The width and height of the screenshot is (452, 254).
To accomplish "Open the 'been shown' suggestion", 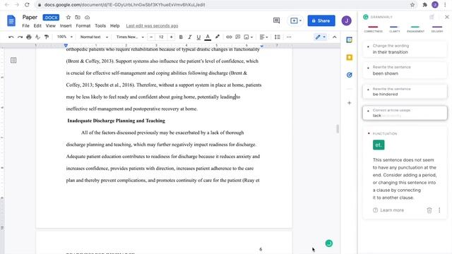I will point(405,71).
